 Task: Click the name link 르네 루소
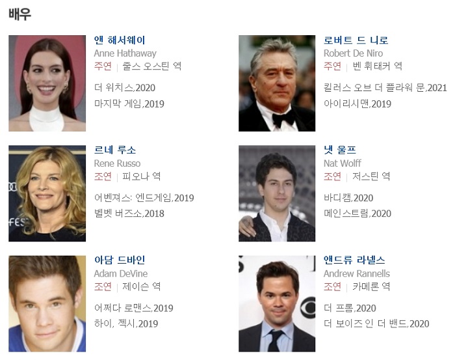115,150
